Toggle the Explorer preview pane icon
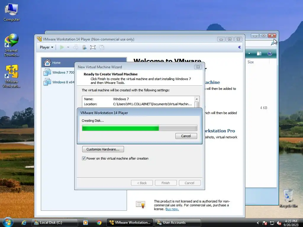 259,53
